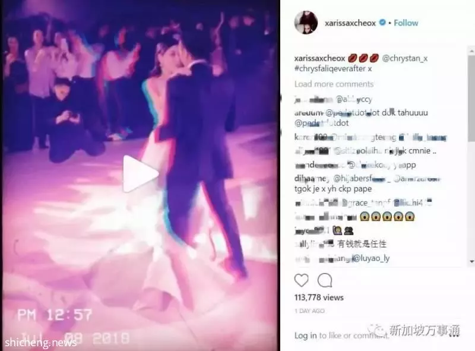Follow the xarissaxcheox account

tap(406, 23)
